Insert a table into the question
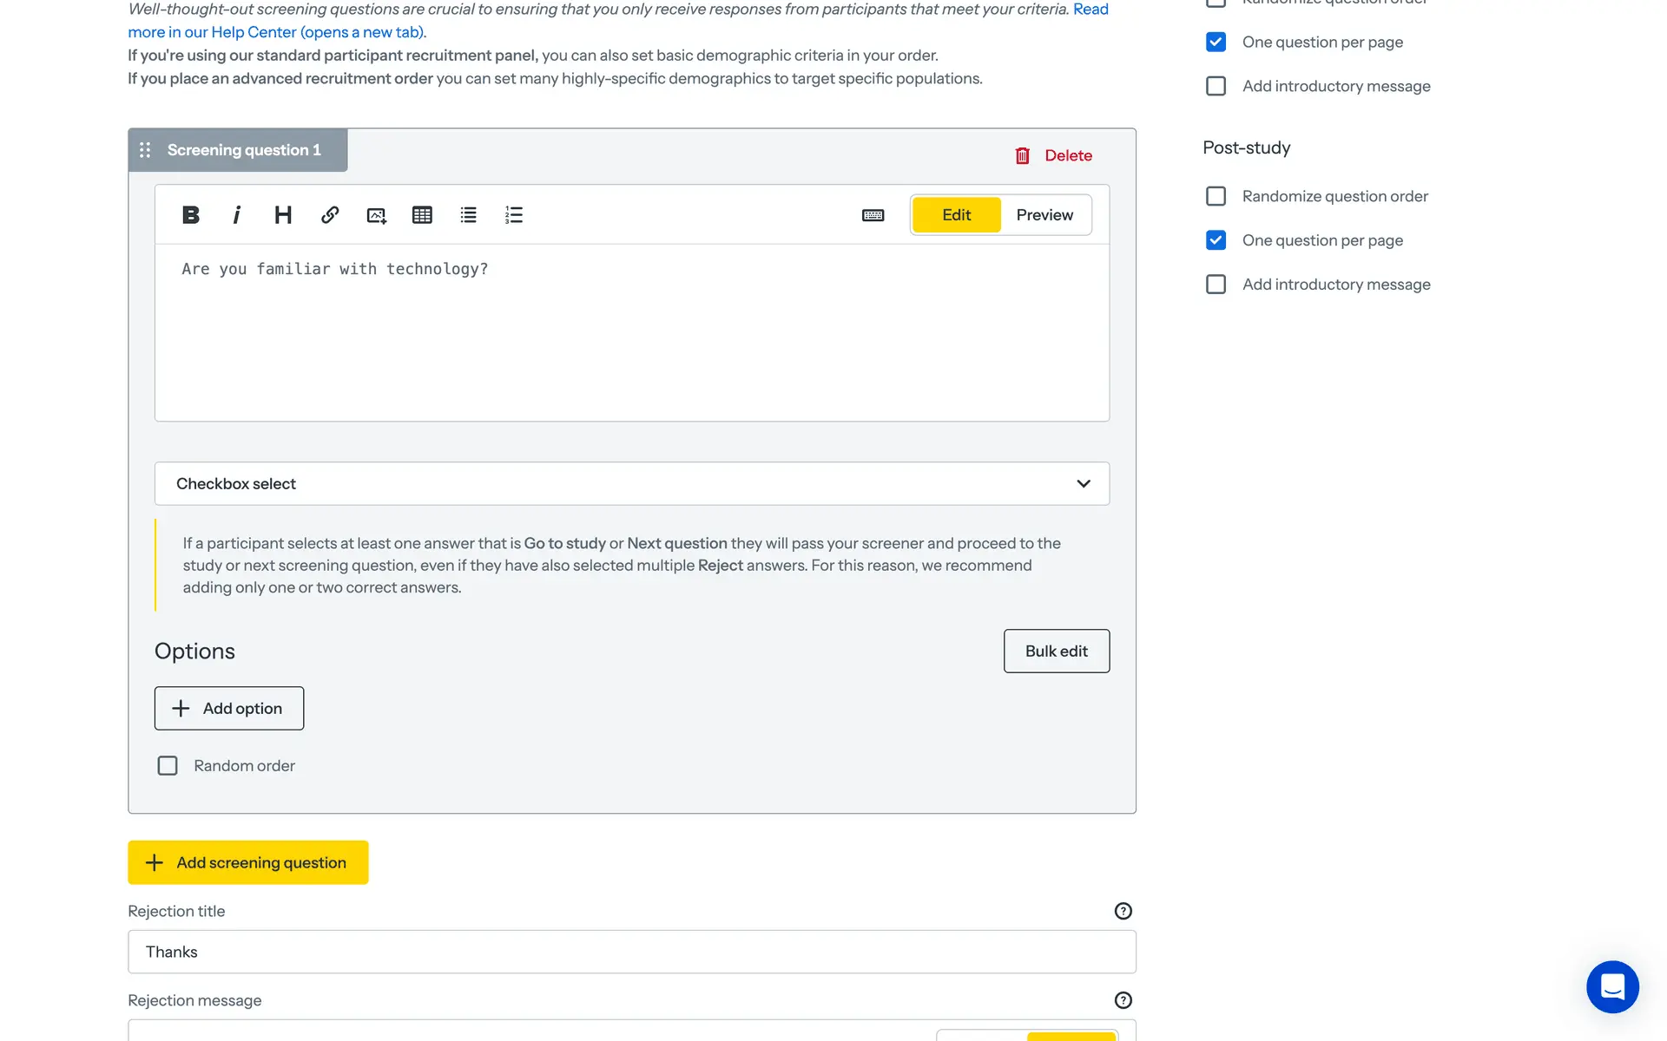Screen dimensions: 1667x1041 point(422,215)
